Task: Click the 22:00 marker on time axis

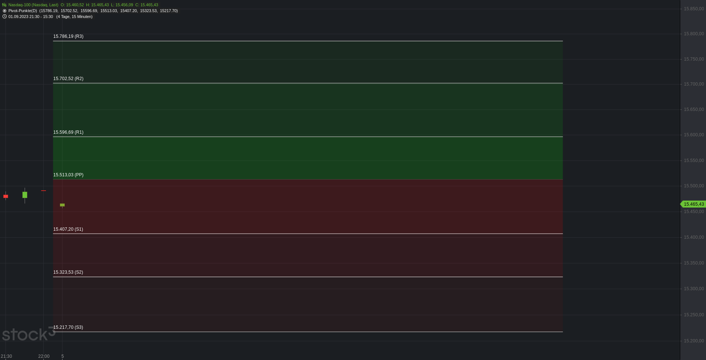Action: (44, 356)
